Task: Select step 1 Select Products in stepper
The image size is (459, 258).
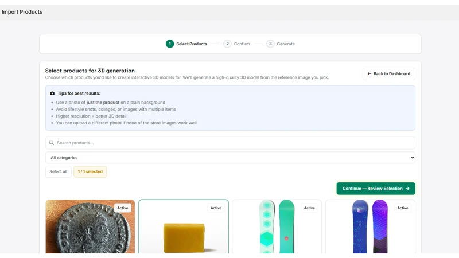Action: 186,44
